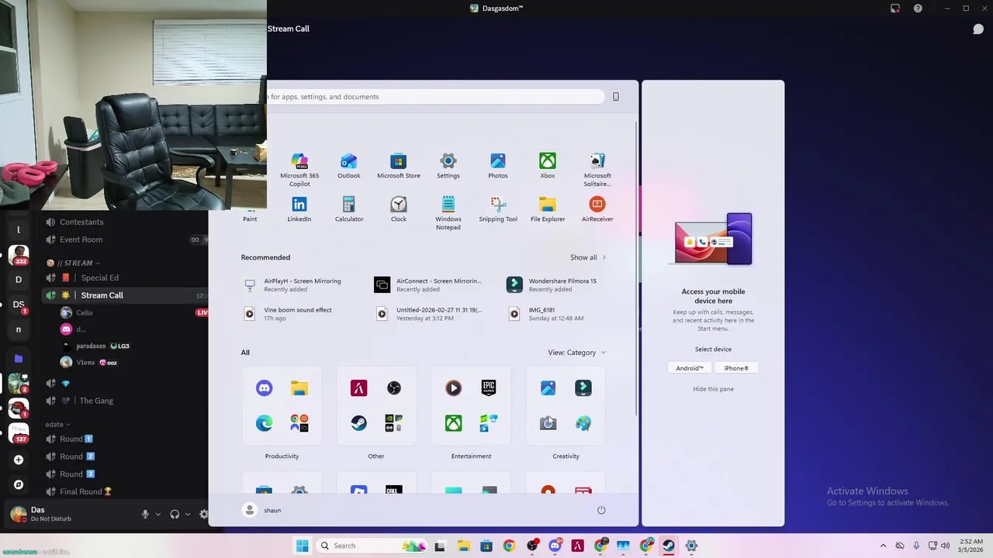Launch Calculator
This screenshot has height=558, width=993.
click(x=349, y=209)
